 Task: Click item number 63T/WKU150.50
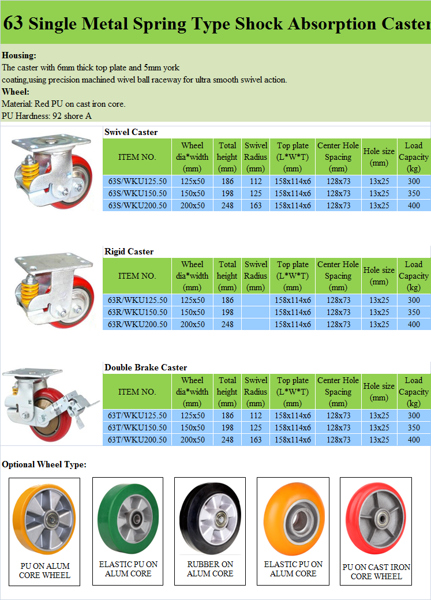(137, 427)
